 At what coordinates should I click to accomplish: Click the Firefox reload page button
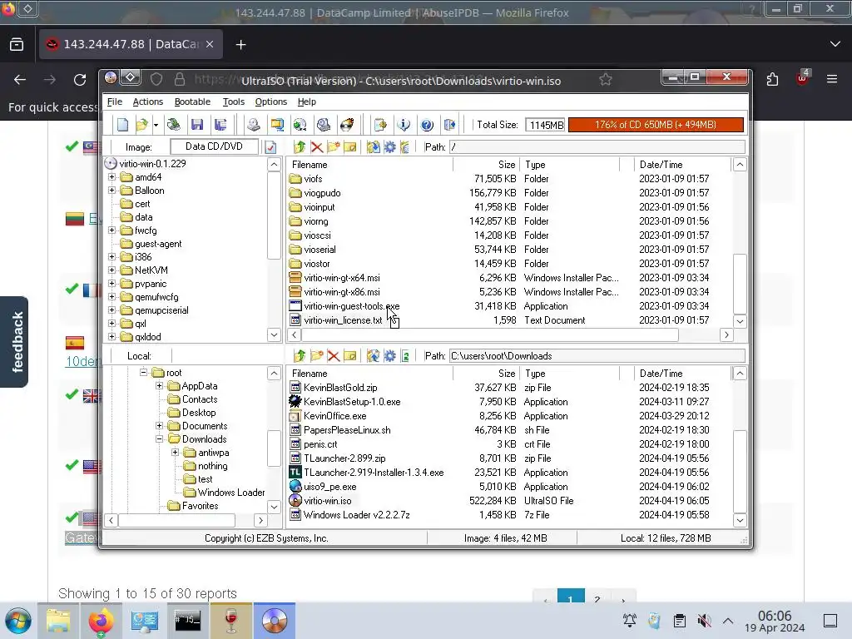tap(80, 80)
